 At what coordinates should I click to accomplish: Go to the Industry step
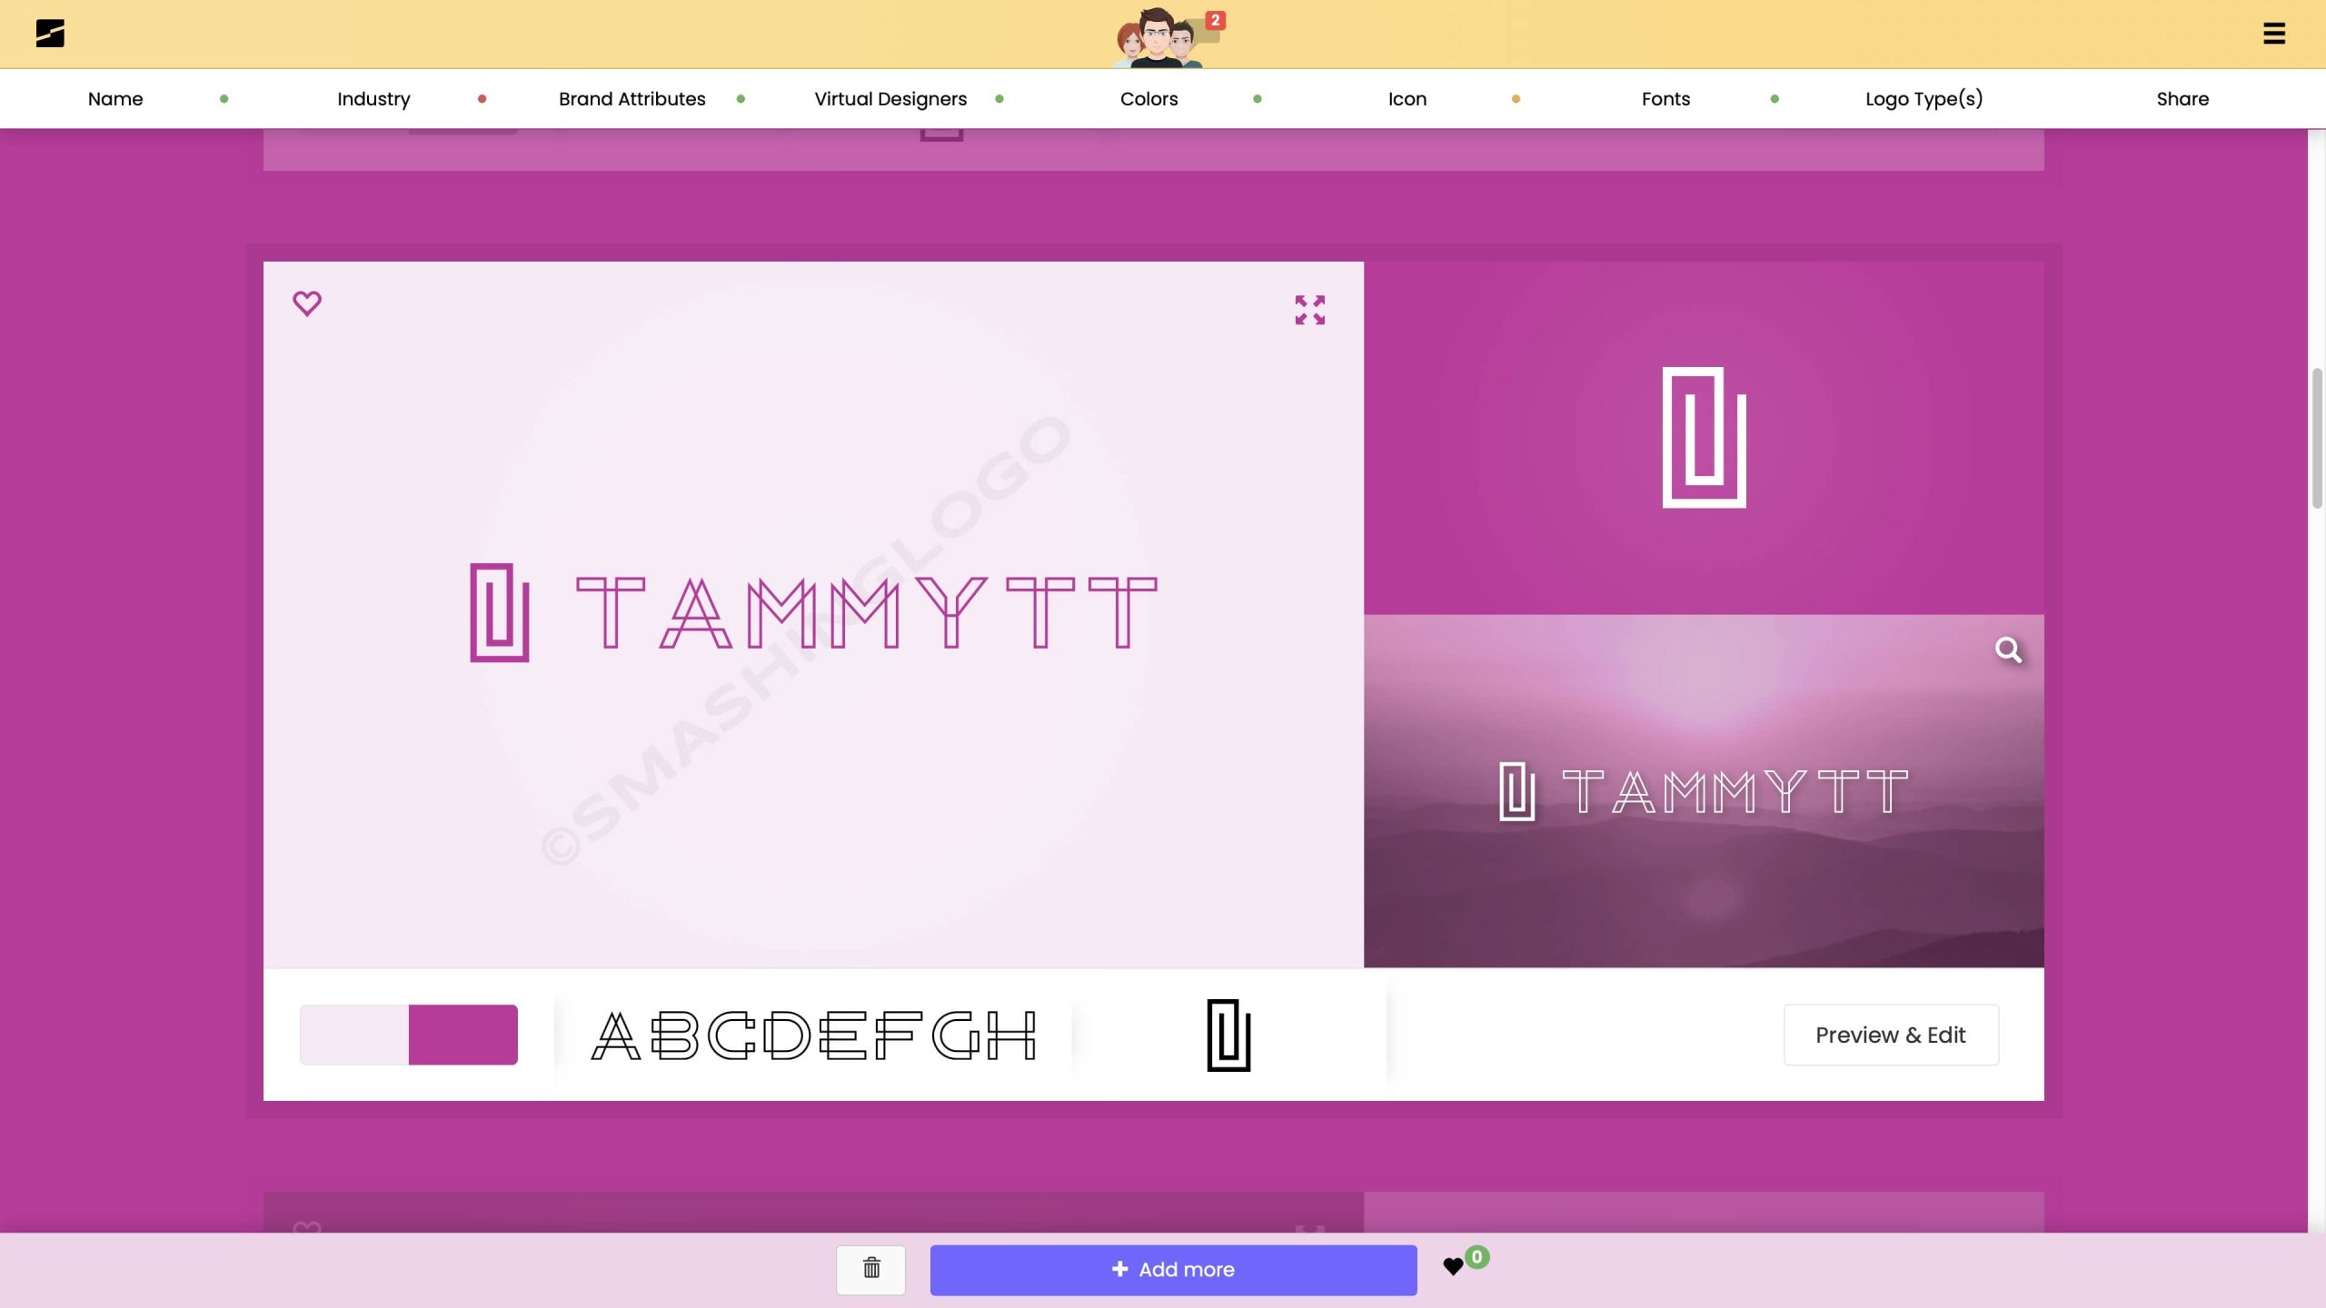373,99
